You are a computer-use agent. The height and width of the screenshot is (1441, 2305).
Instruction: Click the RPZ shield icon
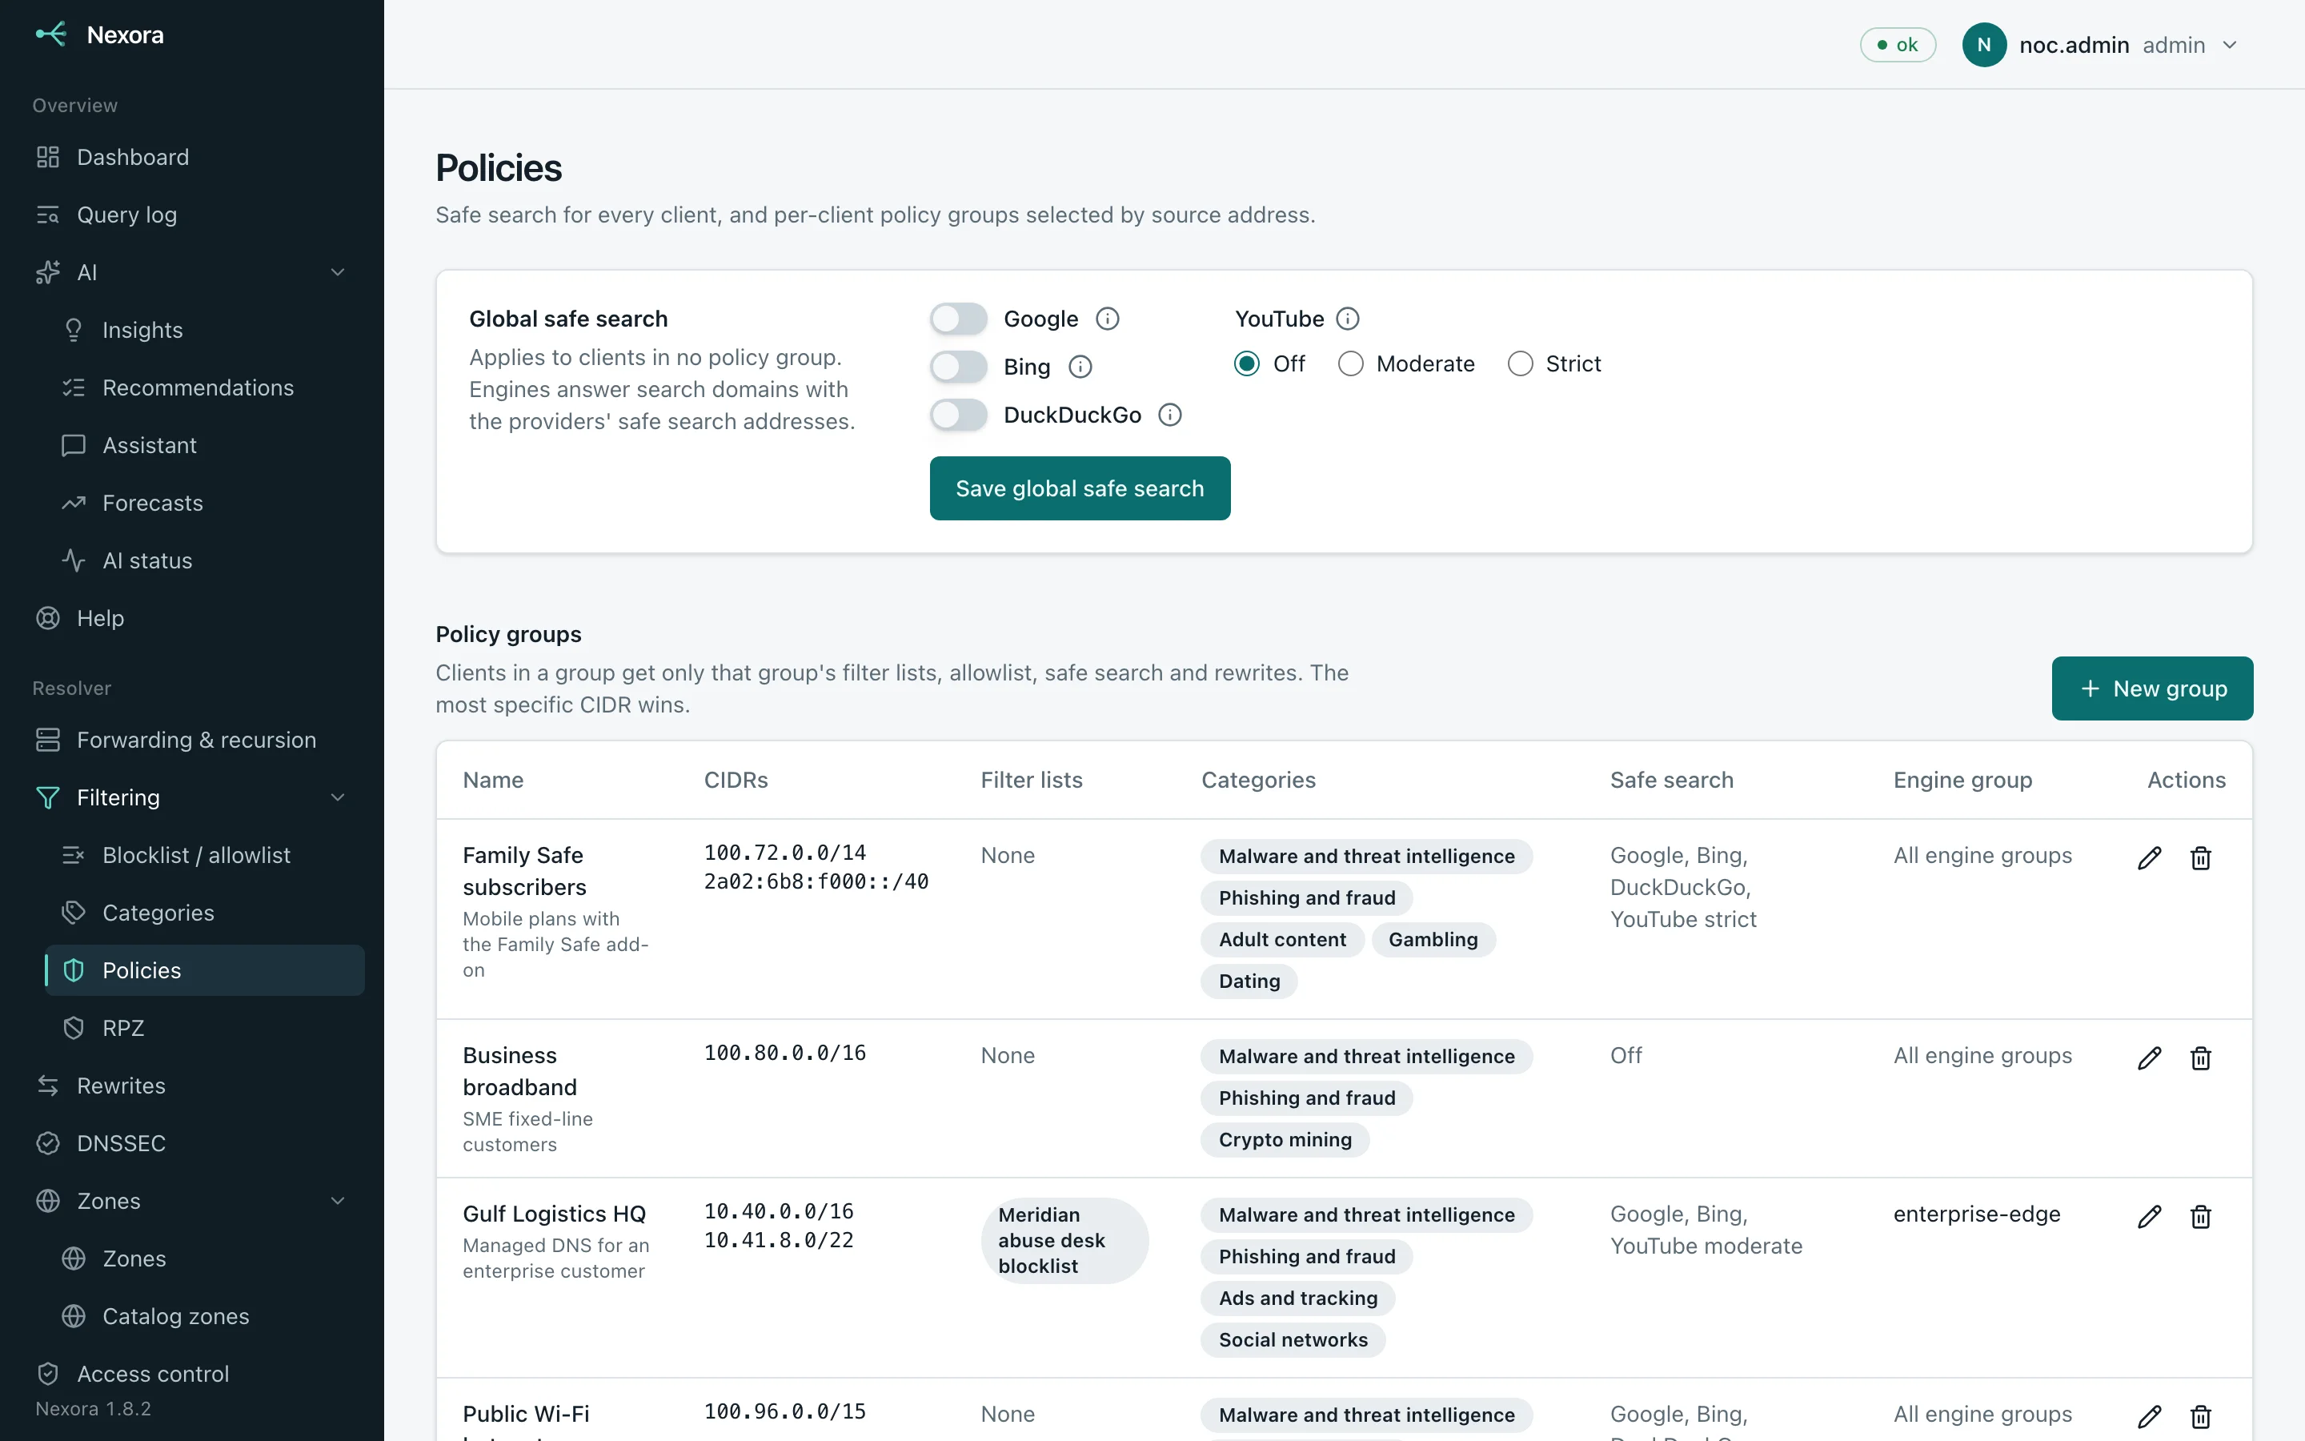74,1029
